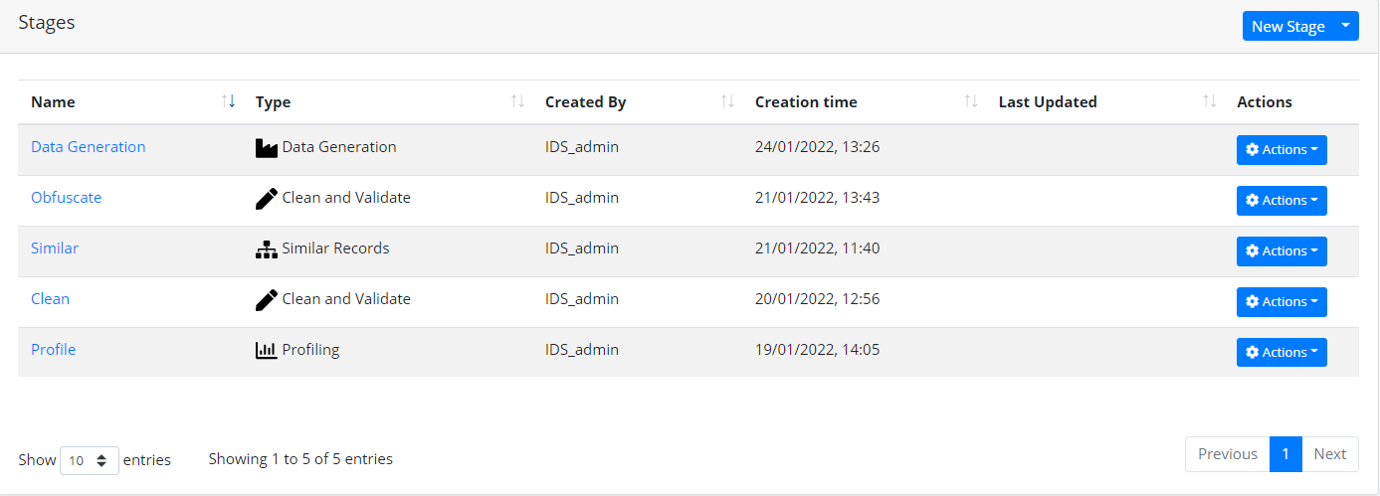
Task: Click the bar chart icon beside Profiling
Action: 266,351
